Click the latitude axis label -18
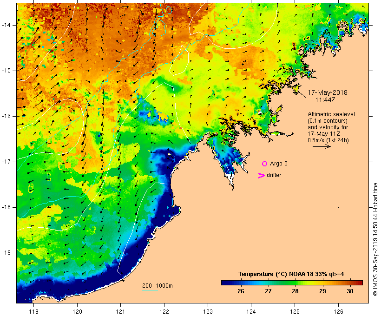Image resolution: width=381 pixels, height=316 pixels. tap(6, 207)
